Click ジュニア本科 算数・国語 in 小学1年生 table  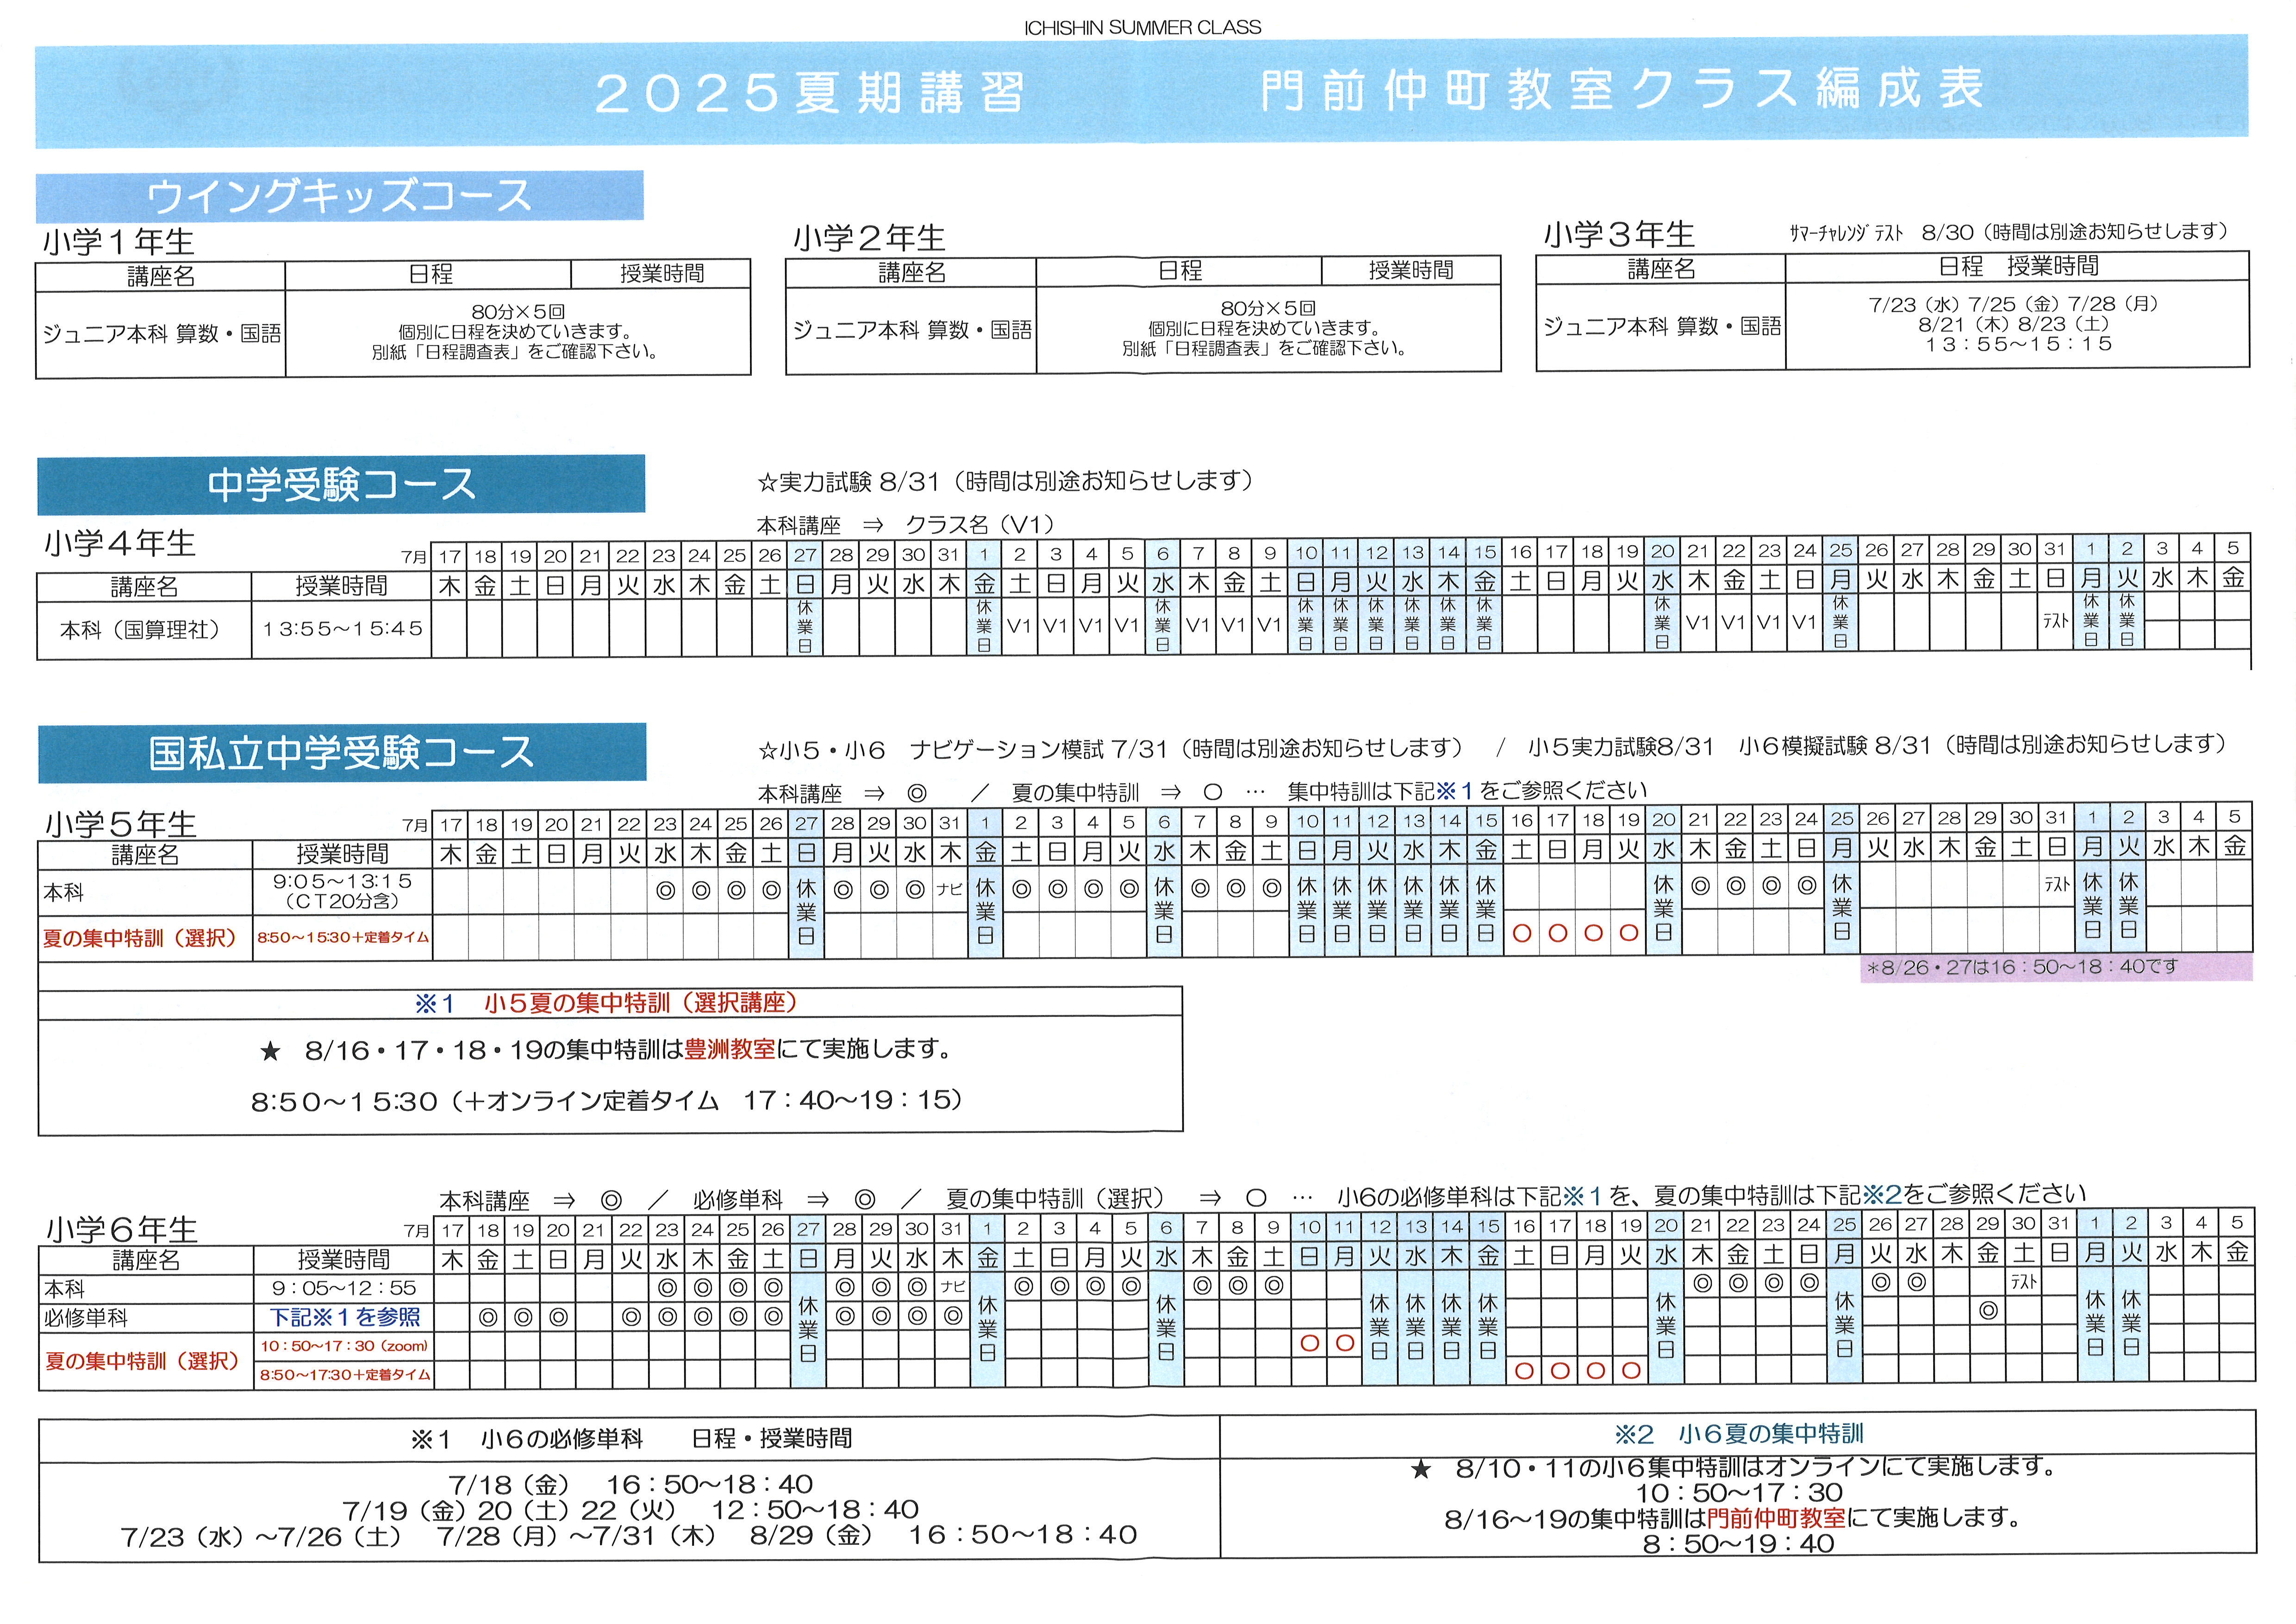tap(161, 334)
